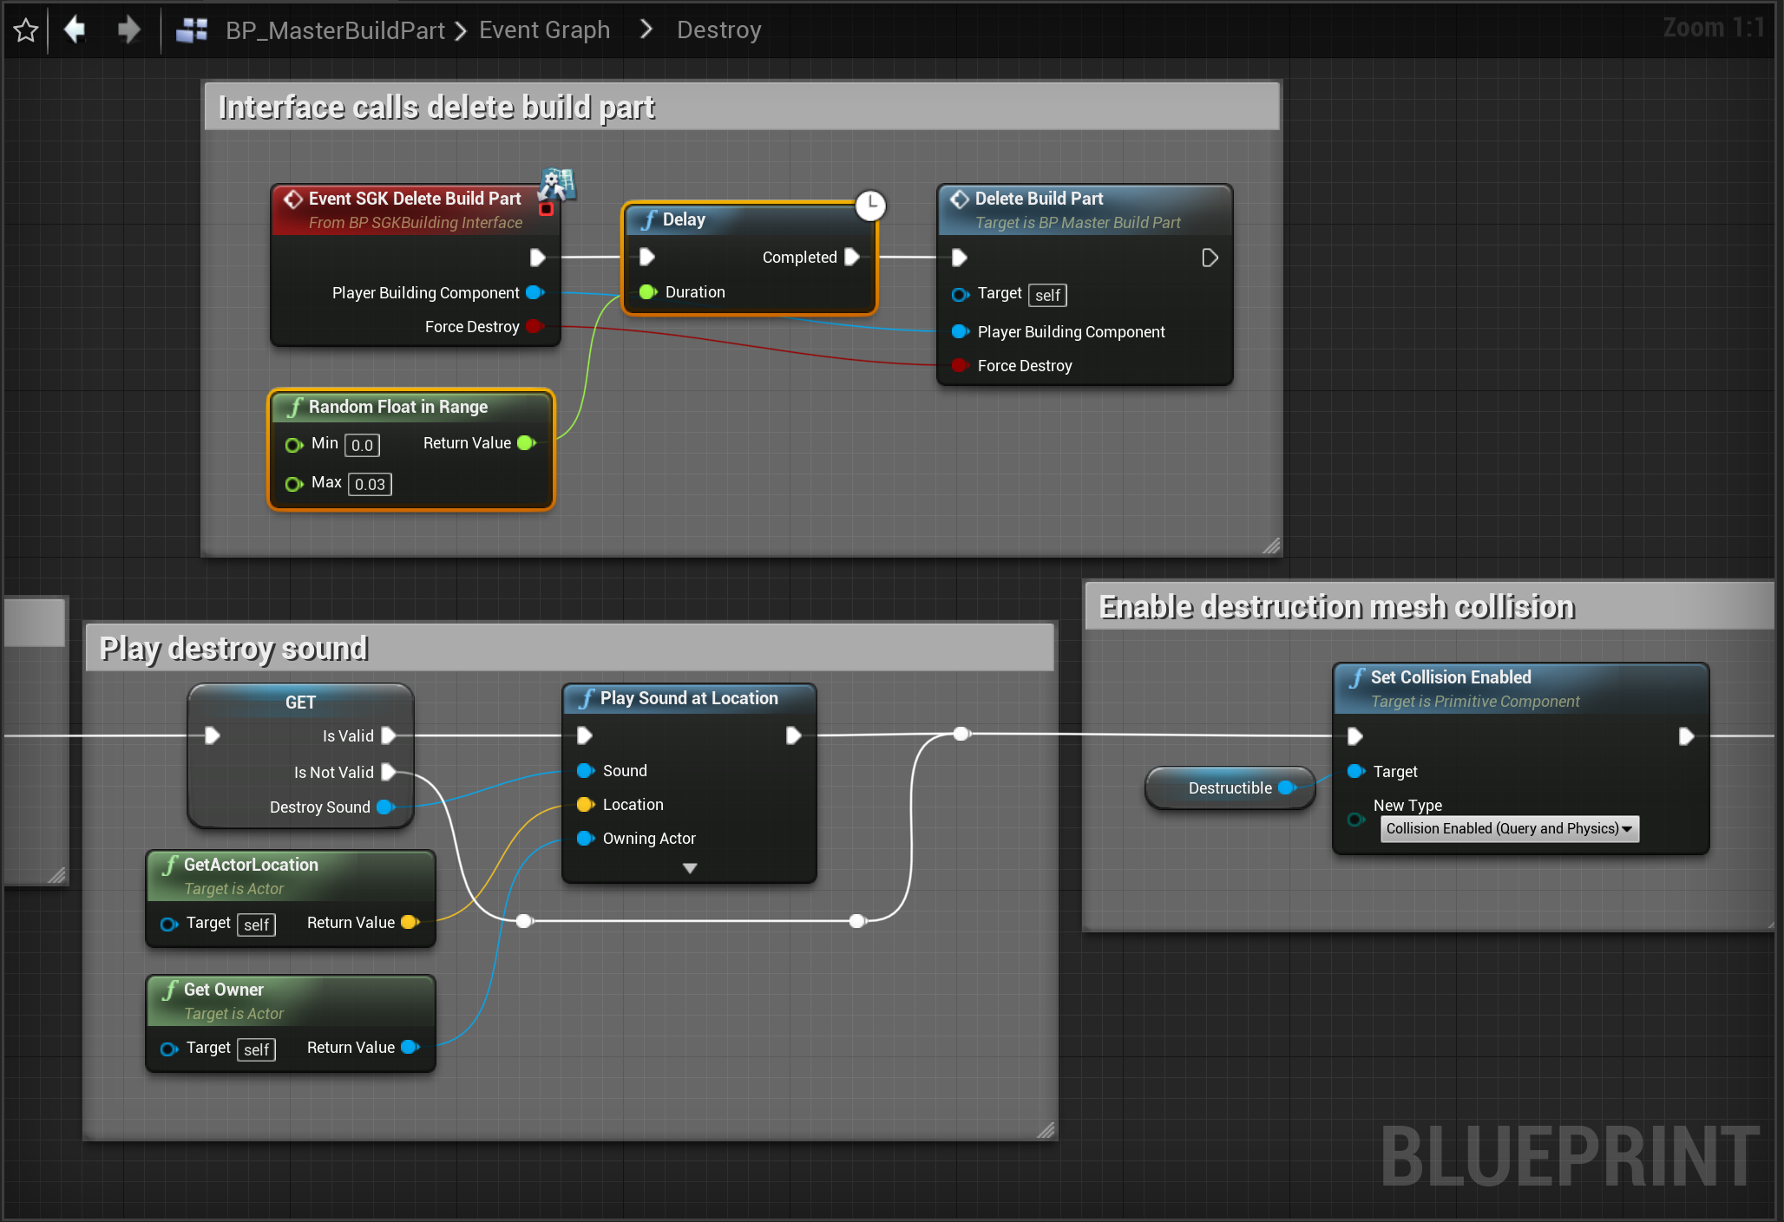Open the breadcrumb arrow after BP_MasterBuildPart
1784x1222 pixels.
pos(461,31)
